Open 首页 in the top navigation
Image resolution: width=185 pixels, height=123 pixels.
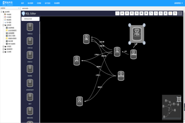point(23,3)
